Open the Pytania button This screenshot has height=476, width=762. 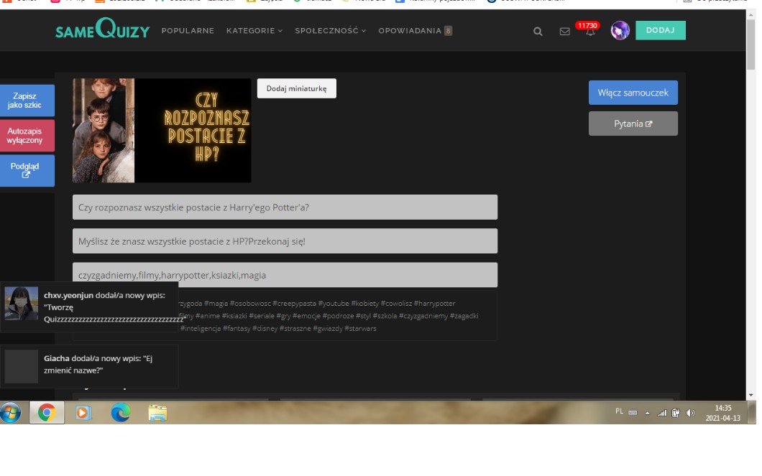click(633, 123)
